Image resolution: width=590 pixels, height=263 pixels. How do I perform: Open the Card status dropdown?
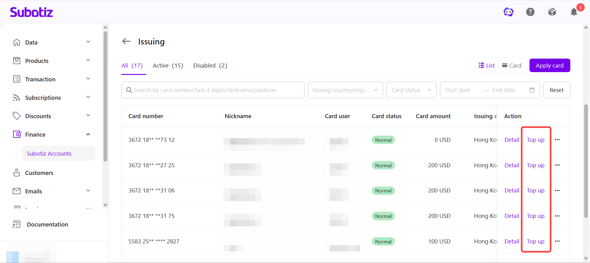[x=411, y=90]
